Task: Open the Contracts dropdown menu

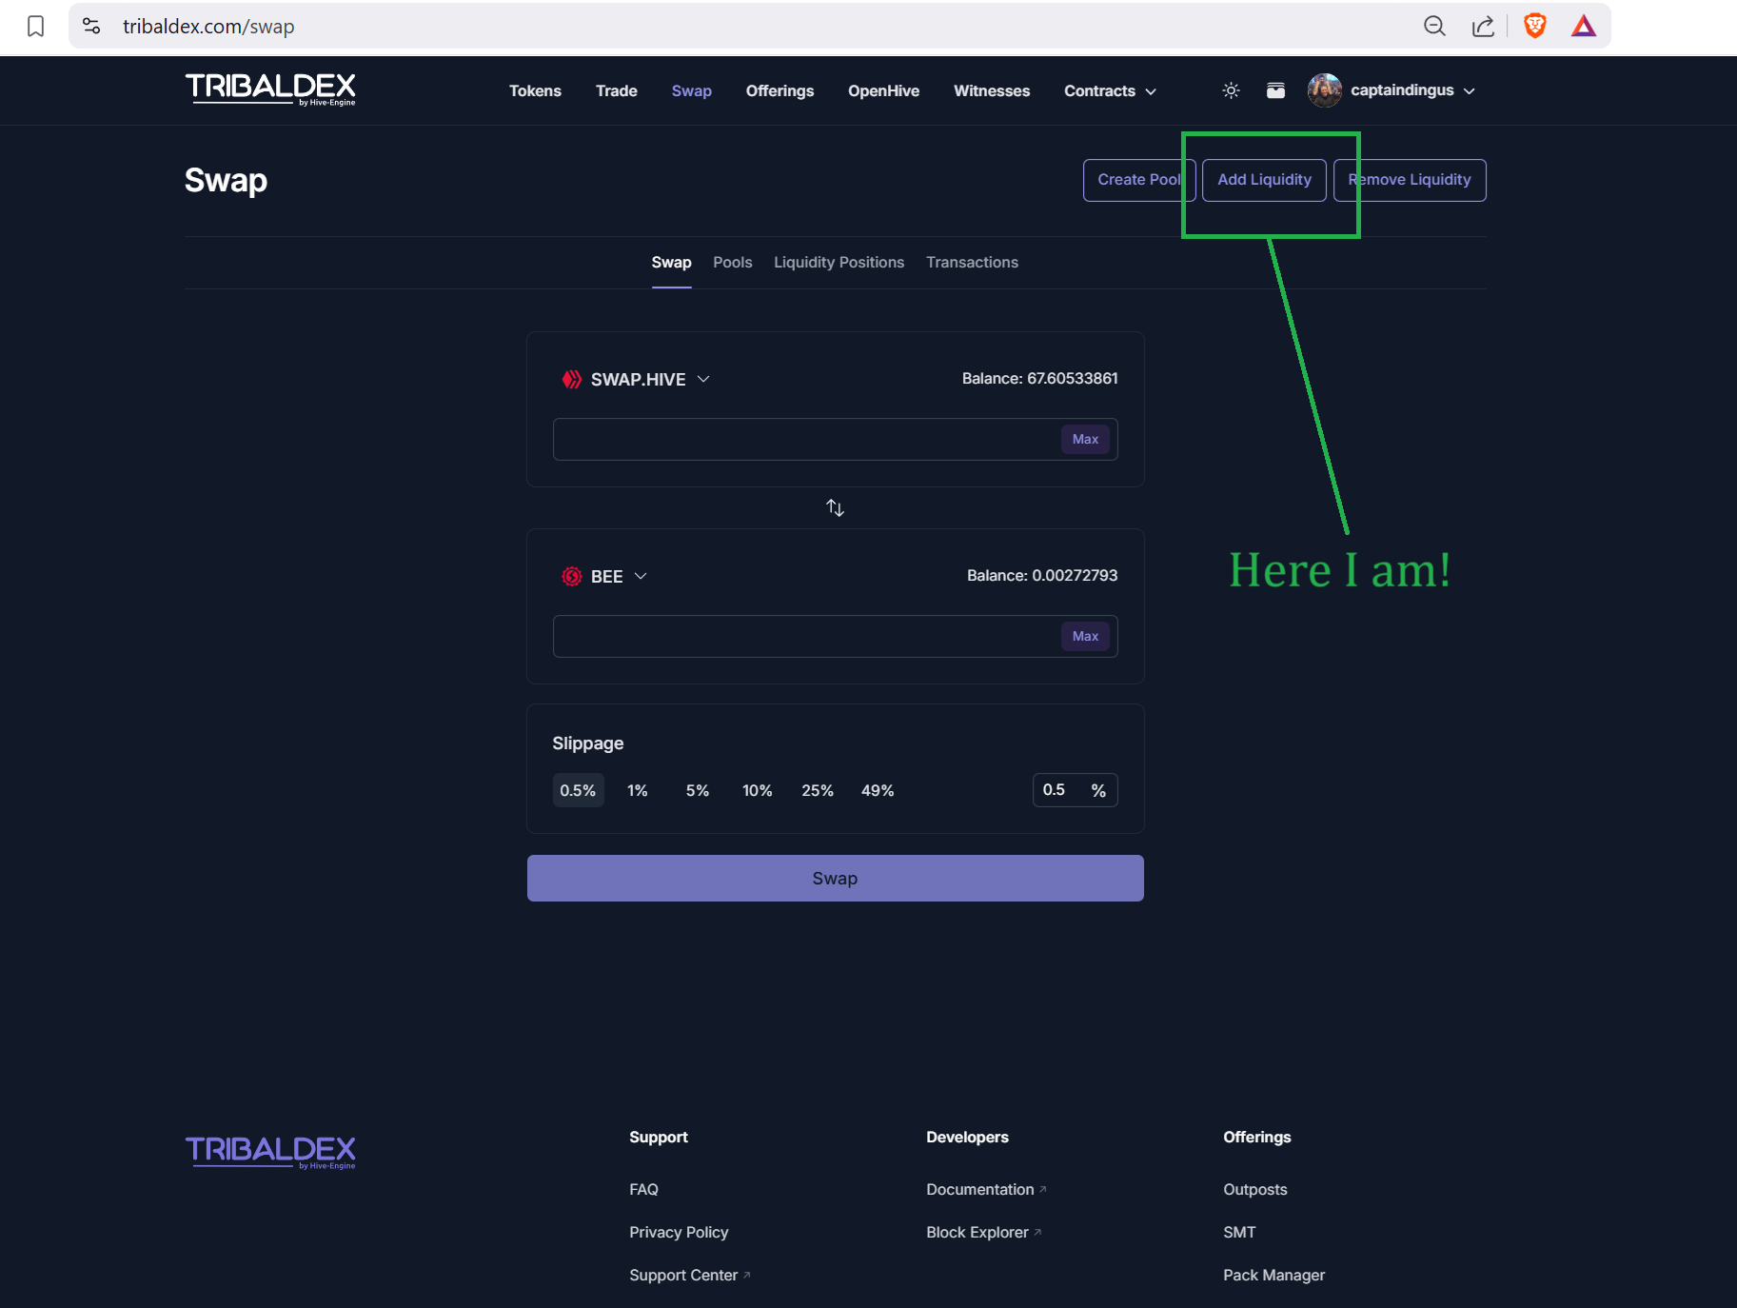Action: (x=1110, y=90)
